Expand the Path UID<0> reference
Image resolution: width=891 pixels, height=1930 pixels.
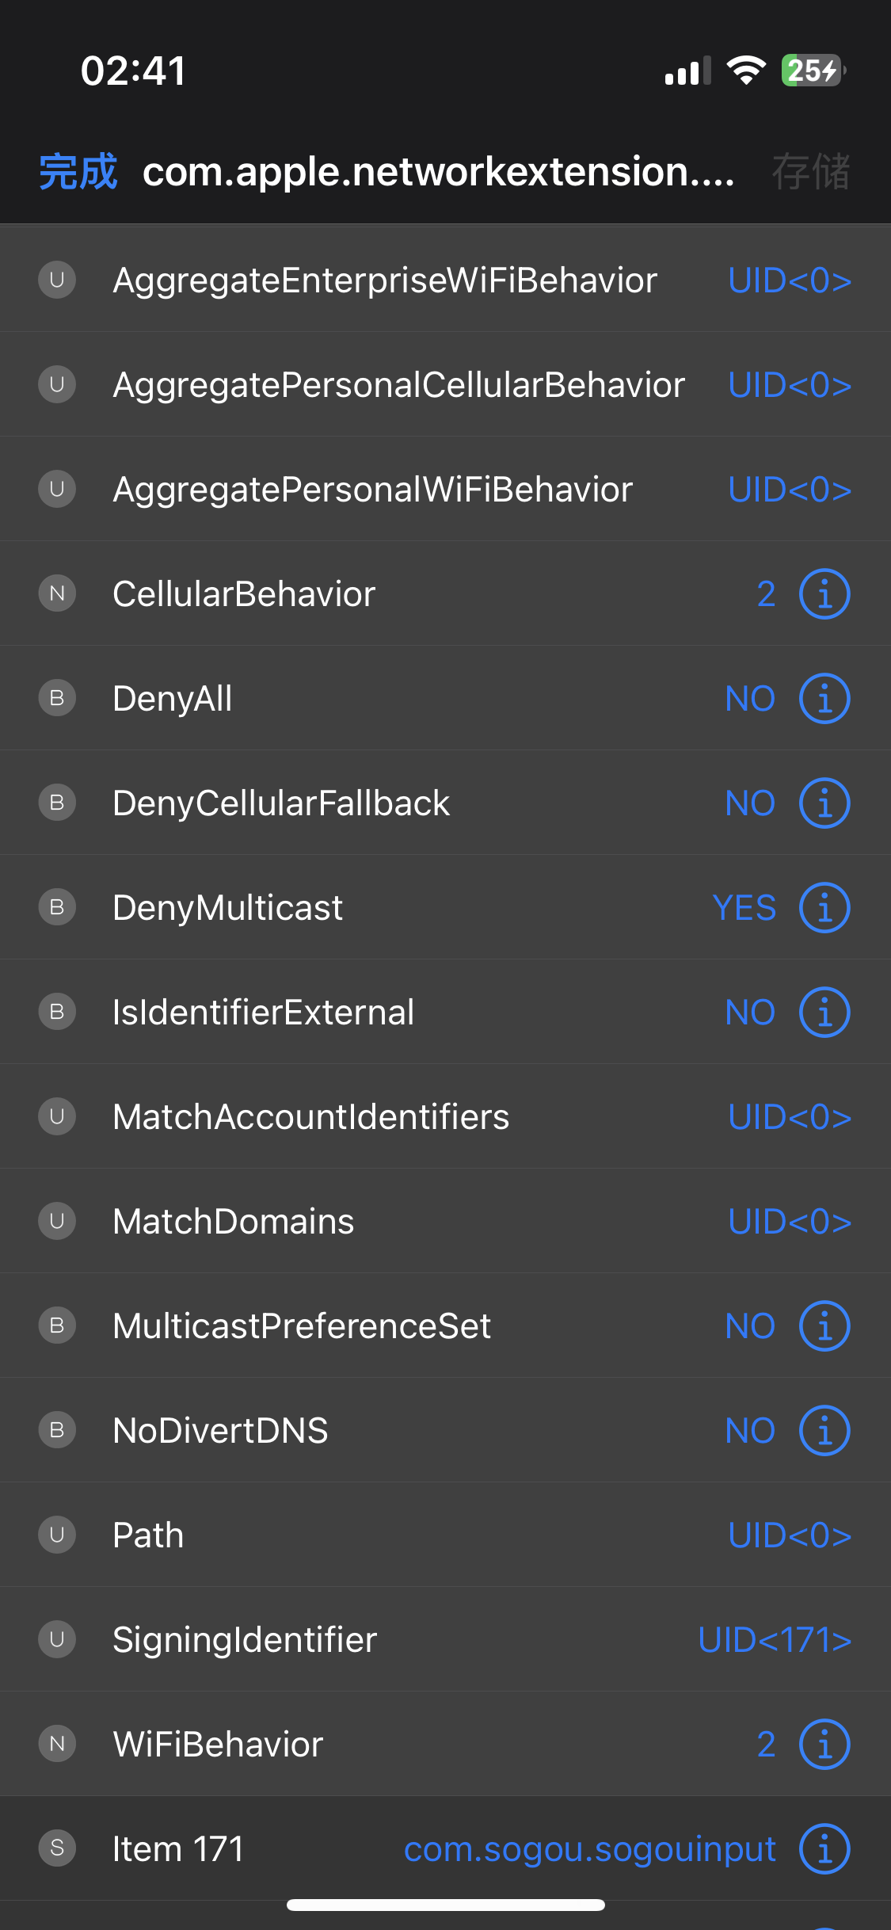(789, 1535)
